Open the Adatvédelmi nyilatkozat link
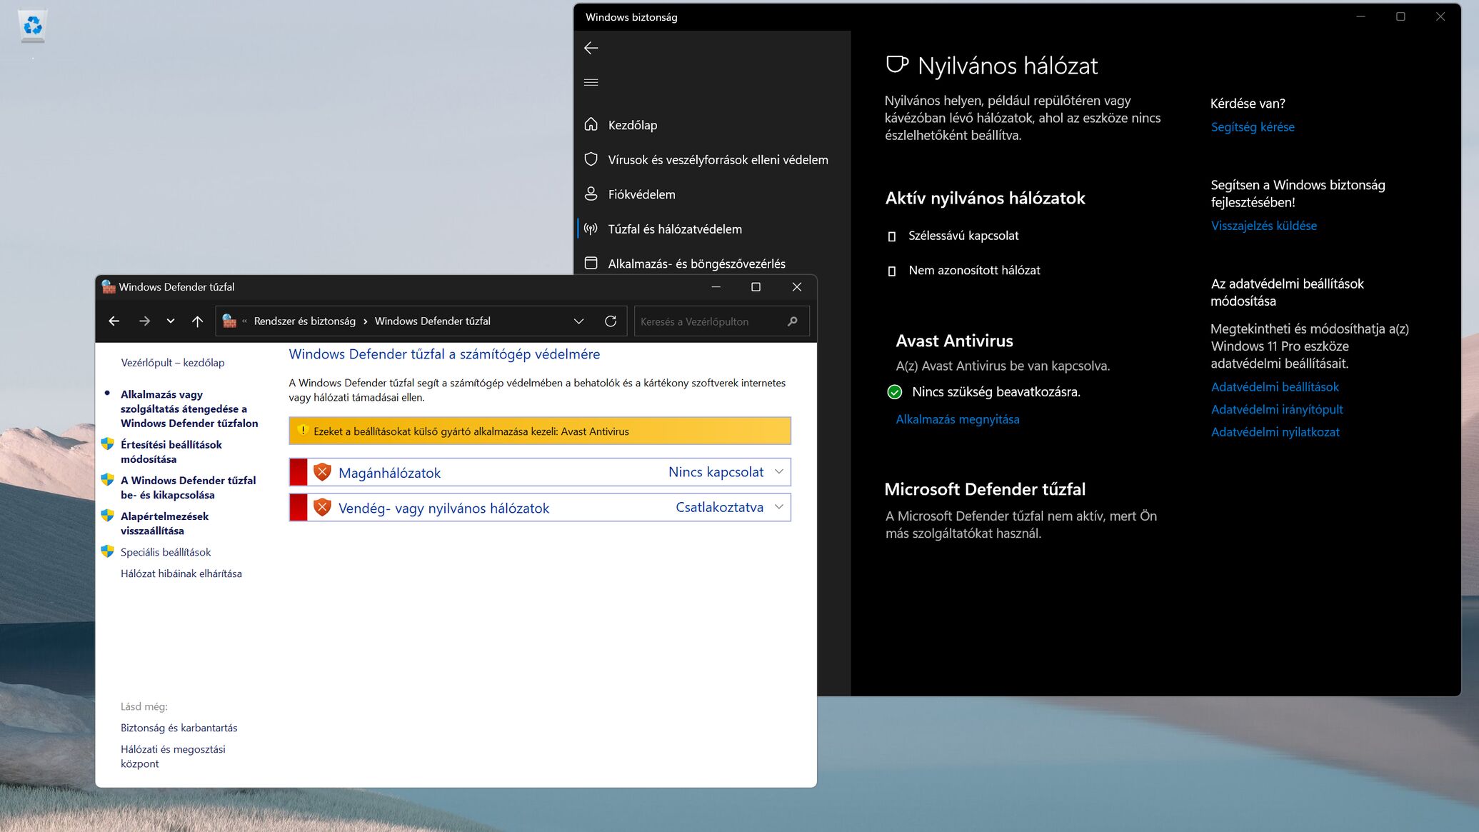This screenshot has width=1479, height=832. pyautogui.click(x=1275, y=432)
